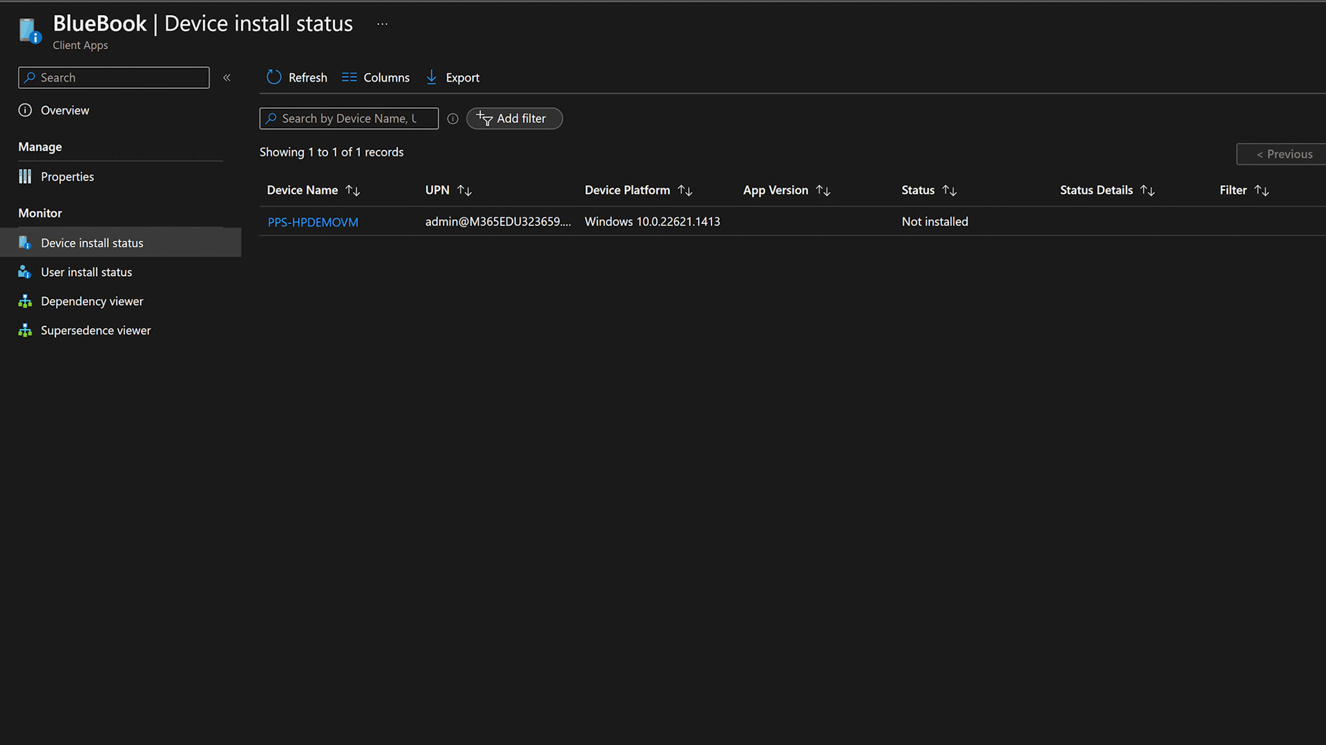Image resolution: width=1326 pixels, height=745 pixels.
Task: Sort by App Version column arrows
Action: click(823, 191)
